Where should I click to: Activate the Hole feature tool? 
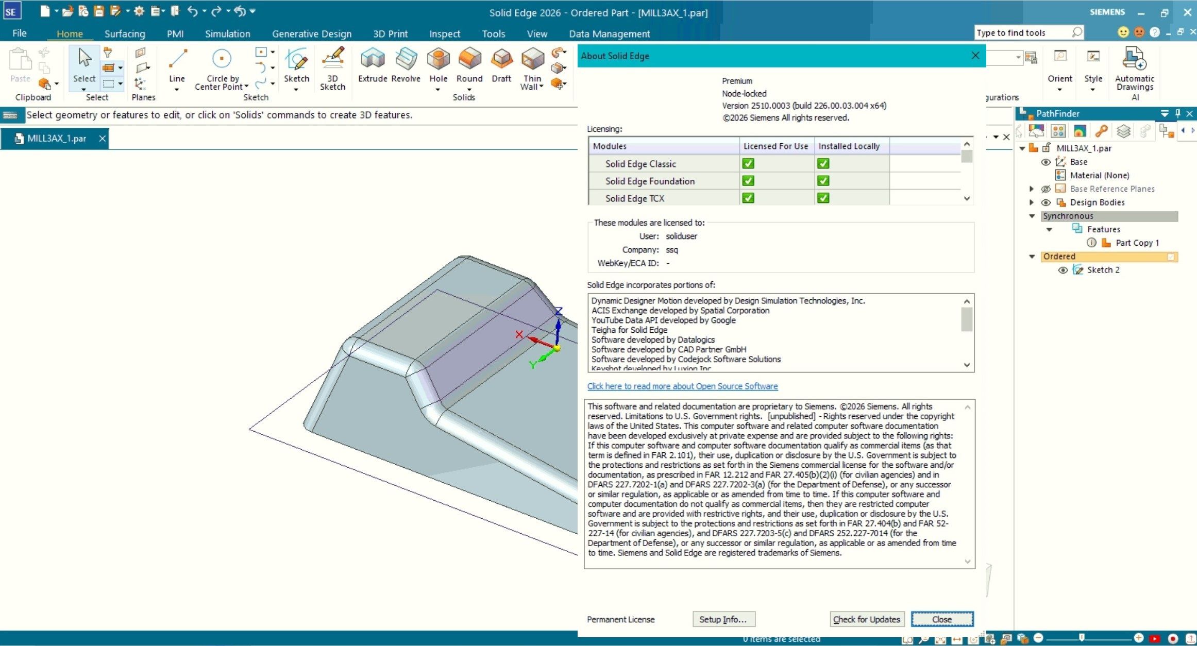438,64
